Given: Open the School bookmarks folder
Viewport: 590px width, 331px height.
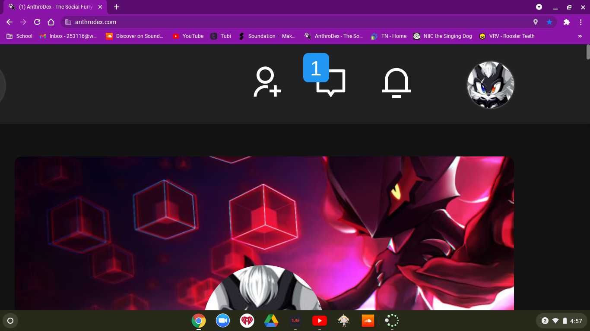Looking at the screenshot, I should pyautogui.click(x=19, y=36).
